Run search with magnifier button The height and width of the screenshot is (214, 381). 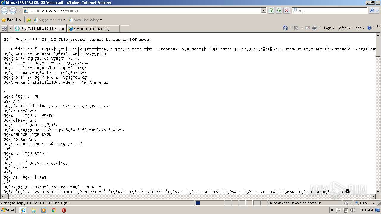tap(372, 10)
